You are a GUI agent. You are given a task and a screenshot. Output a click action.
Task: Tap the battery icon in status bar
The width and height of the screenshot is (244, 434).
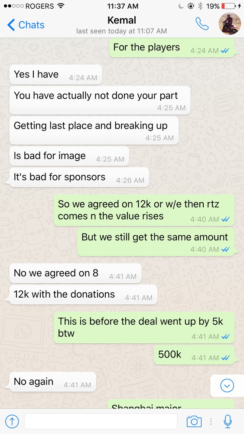click(228, 6)
